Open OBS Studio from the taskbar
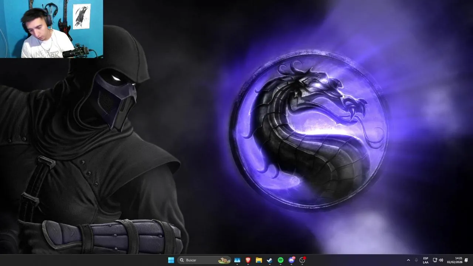The width and height of the screenshot is (473, 266). (302, 260)
